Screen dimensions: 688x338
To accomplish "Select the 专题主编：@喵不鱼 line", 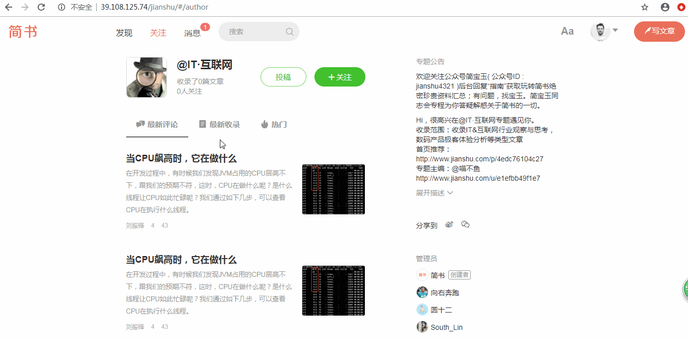I will [x=448, y=168].
